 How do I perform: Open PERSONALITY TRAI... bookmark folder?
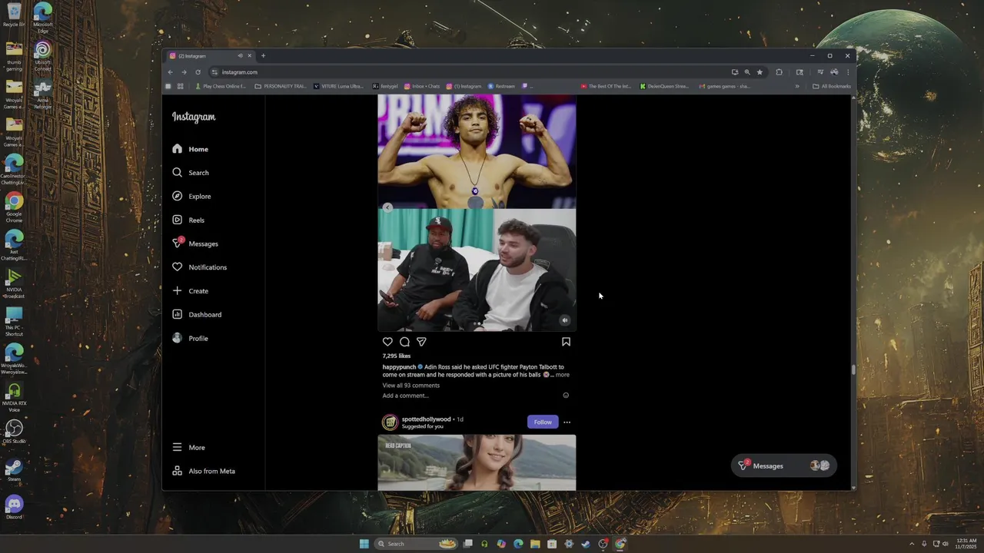[x=281, y=86]
